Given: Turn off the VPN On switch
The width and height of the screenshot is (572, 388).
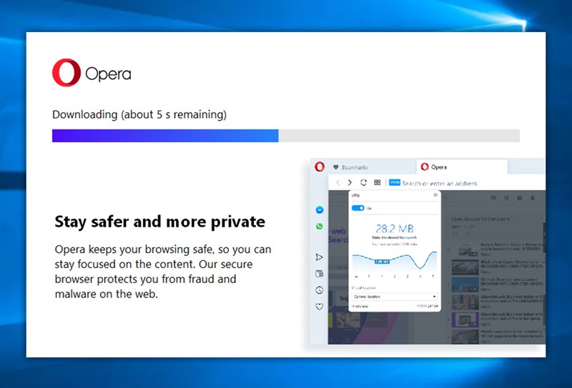Looking at the screenshot, I should [357, 208].
